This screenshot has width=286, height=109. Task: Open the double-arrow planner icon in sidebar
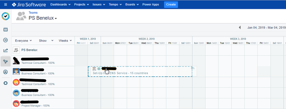click(6, 40)
